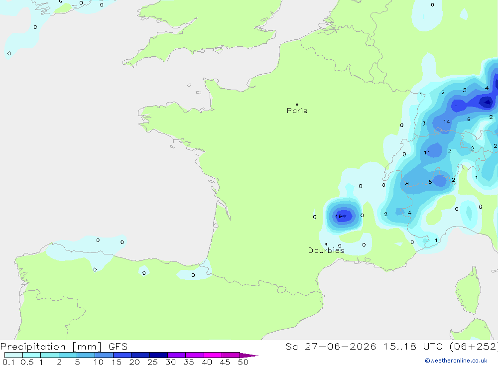Viewport: 498px width, 365px height.
Task: Click the '35' legend scale label
Action: pos(189,362)
